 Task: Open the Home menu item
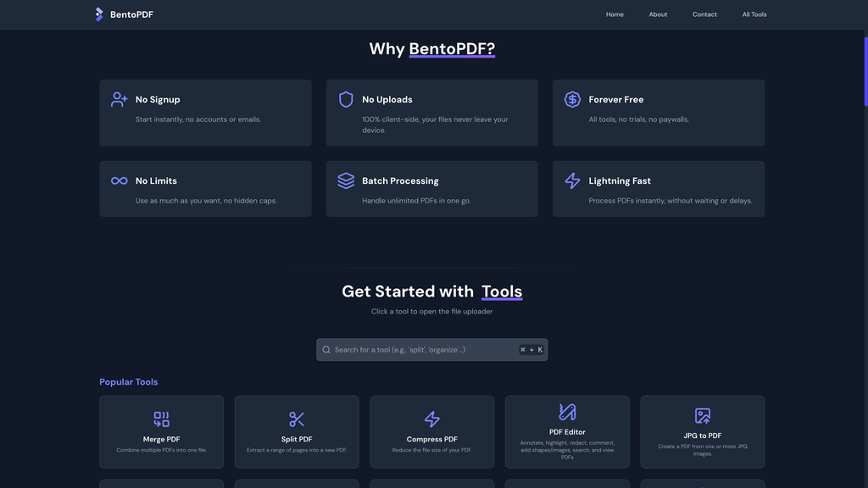[615, 14]
